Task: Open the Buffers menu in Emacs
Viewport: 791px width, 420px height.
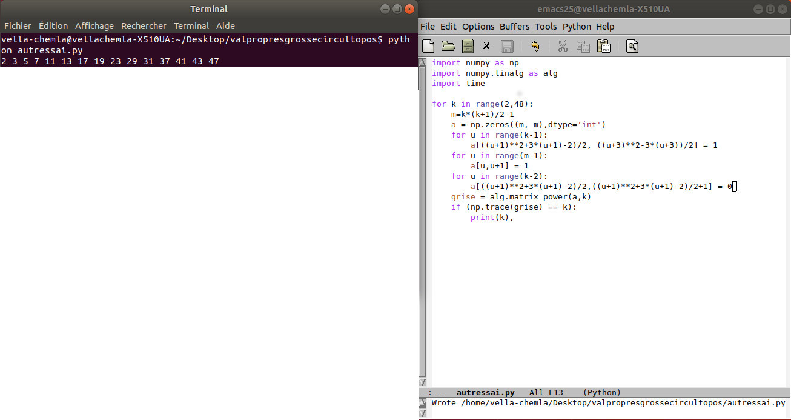Action: pyautogui.click(x=514, y=27)
